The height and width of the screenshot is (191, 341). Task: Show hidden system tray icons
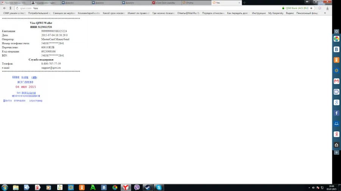[309, 188]
